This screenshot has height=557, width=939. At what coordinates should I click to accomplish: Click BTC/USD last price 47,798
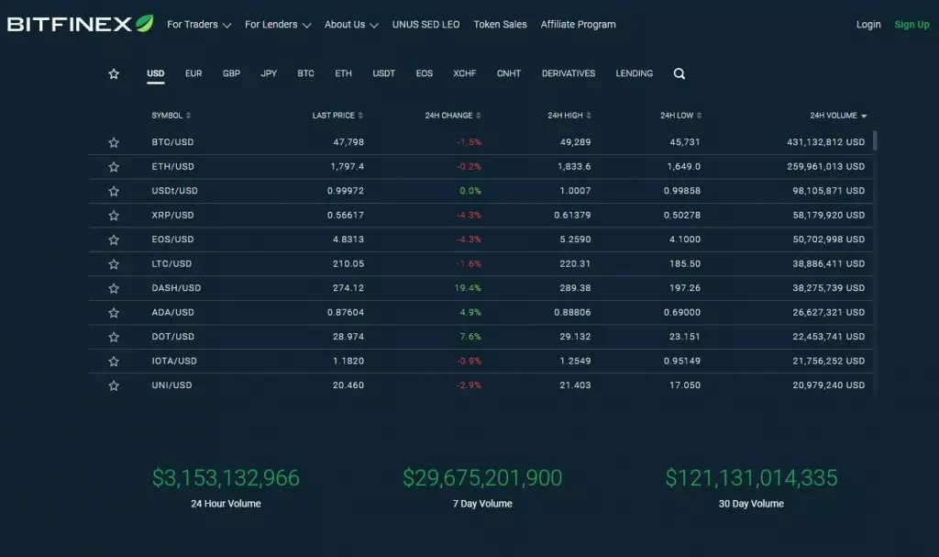point(348,142)
